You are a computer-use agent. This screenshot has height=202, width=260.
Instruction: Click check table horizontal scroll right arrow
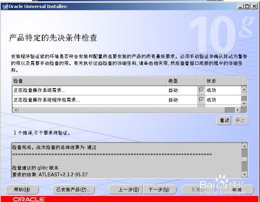coord(238,110)
